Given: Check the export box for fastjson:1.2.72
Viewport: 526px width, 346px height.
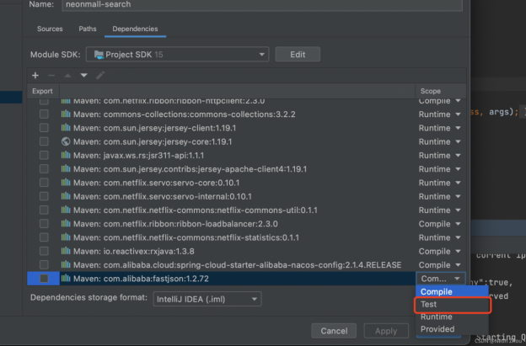Looking at the screenshot, I should [43, 278].
